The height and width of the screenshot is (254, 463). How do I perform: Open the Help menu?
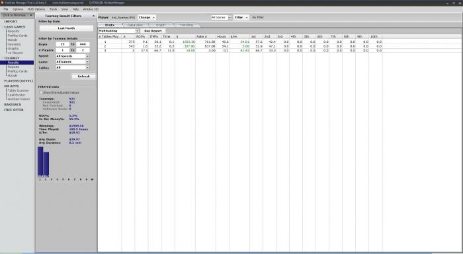pos(75,9)
